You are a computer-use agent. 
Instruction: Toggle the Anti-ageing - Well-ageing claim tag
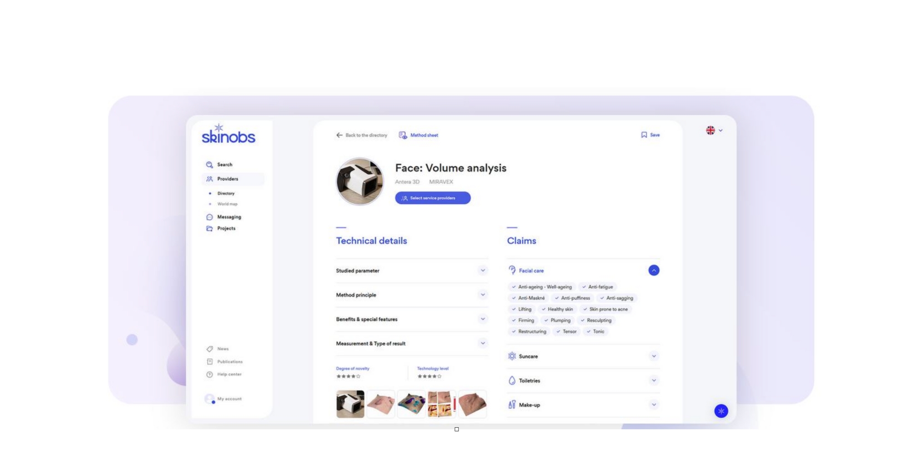point(542,287)
